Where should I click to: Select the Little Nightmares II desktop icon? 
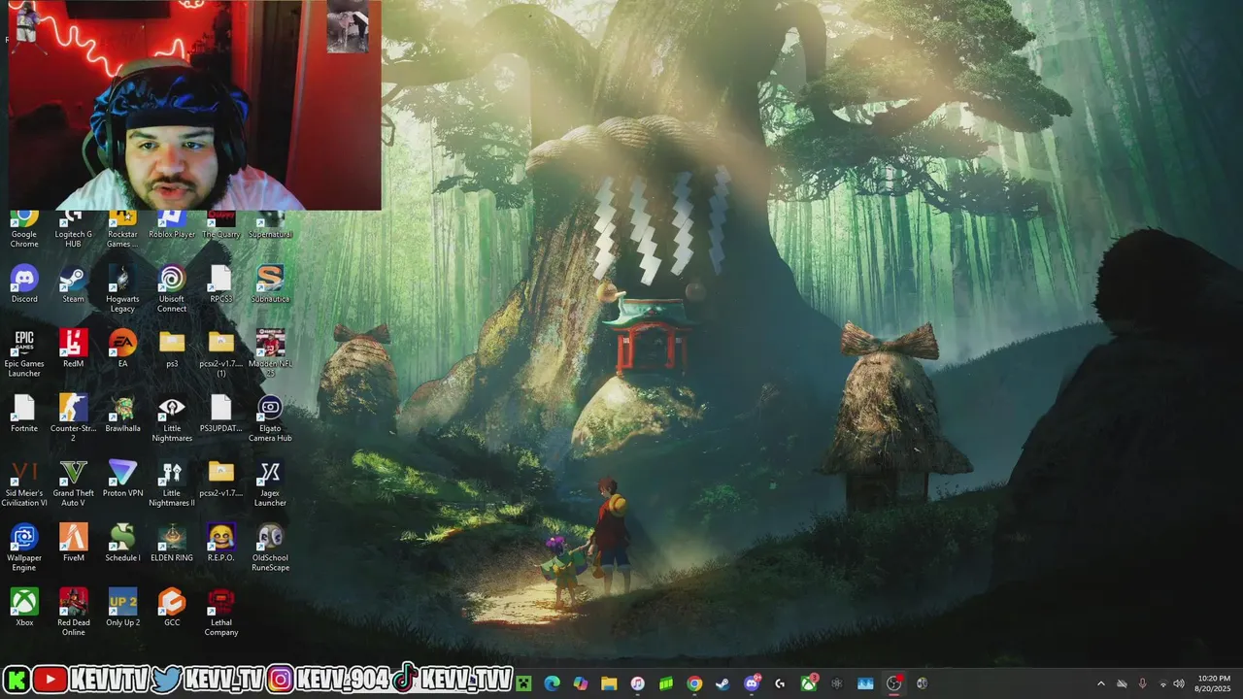click(x=172, y=483)
